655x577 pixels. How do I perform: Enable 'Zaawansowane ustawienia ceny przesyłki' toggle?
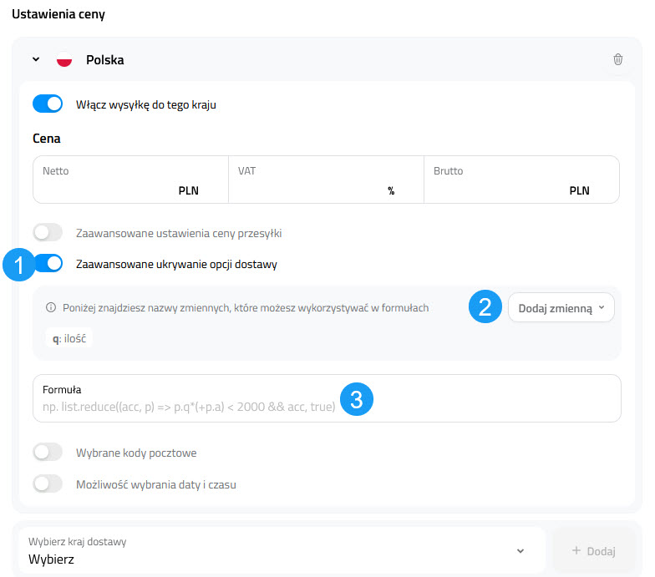coord(48,233)
